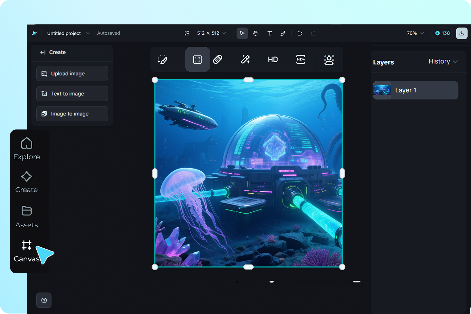
Task: Open the Untitled project name dropdown
Action: click(68, 33)
